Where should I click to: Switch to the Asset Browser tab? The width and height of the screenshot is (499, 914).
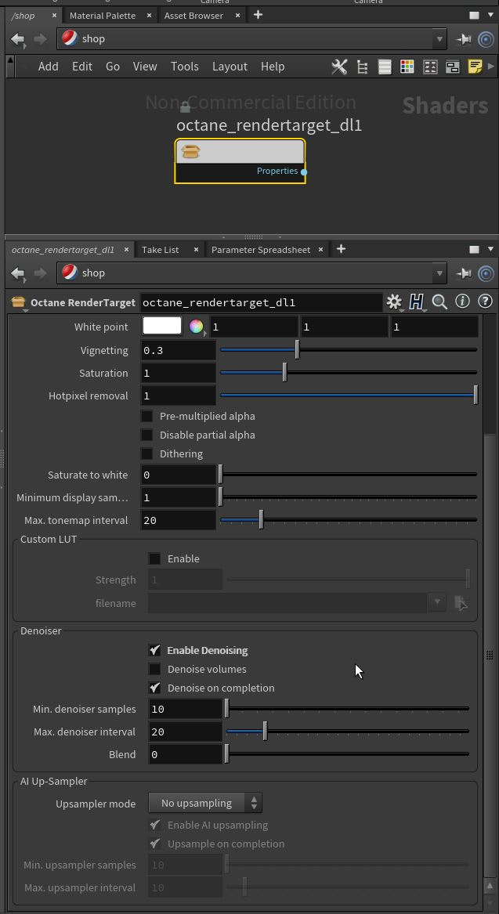tap(193, 16)
